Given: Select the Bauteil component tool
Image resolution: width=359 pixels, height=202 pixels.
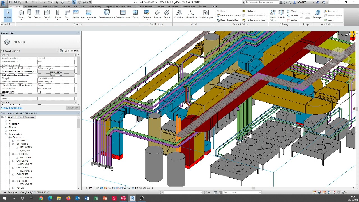Looking at the screenshot, I should [47, 14].
